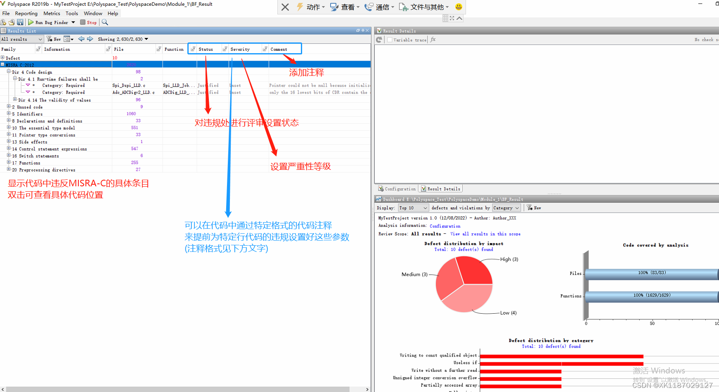Screen dimensions: 719x392
Task: Click the Results List horizontal scrollbar
Action: coord(178,389)
